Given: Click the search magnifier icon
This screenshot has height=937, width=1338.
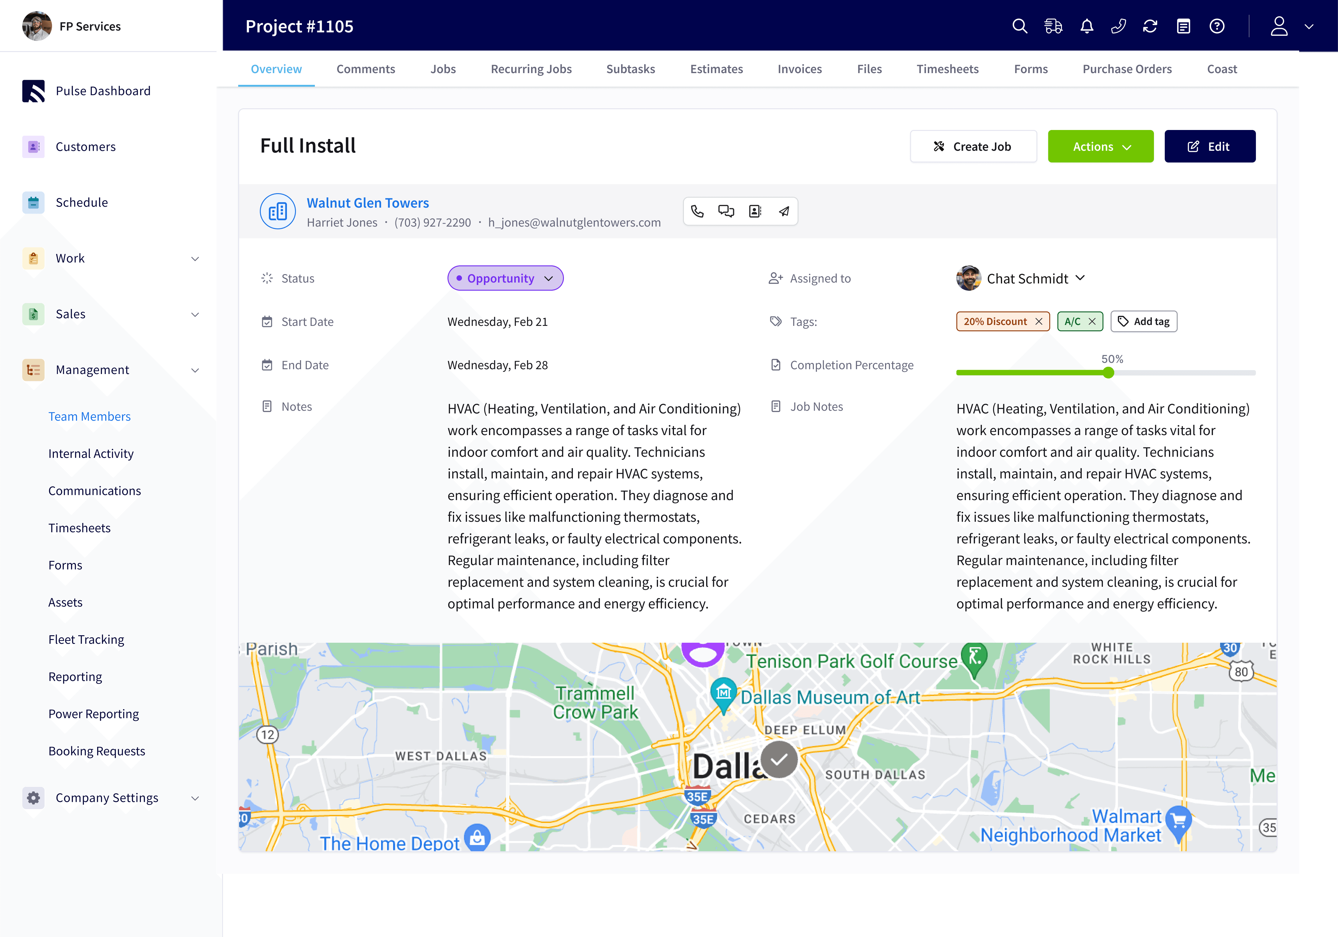Looking at the screenshot, I should click(1019, 26).
